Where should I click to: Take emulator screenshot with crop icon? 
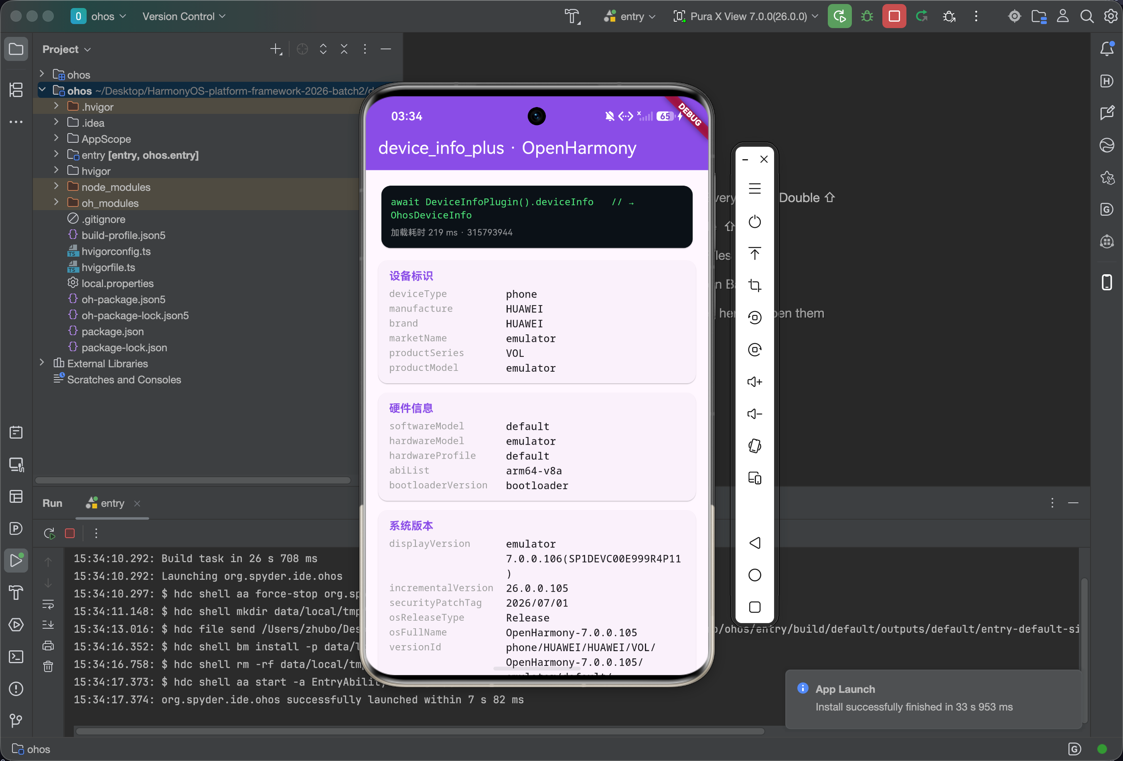[754, 285]
